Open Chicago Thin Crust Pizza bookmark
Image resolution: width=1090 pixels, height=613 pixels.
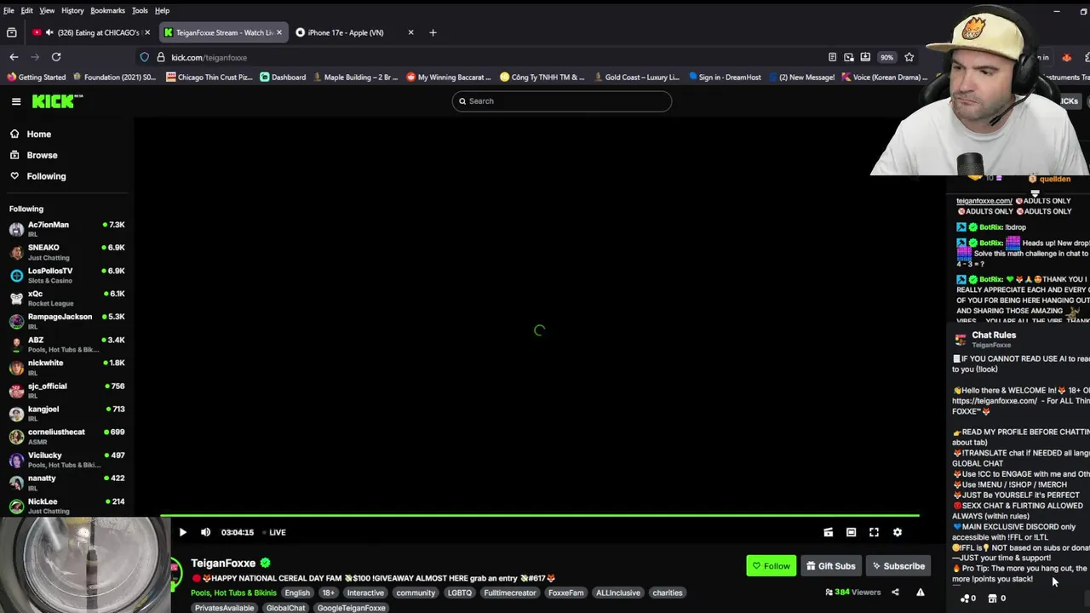(209, 77)
